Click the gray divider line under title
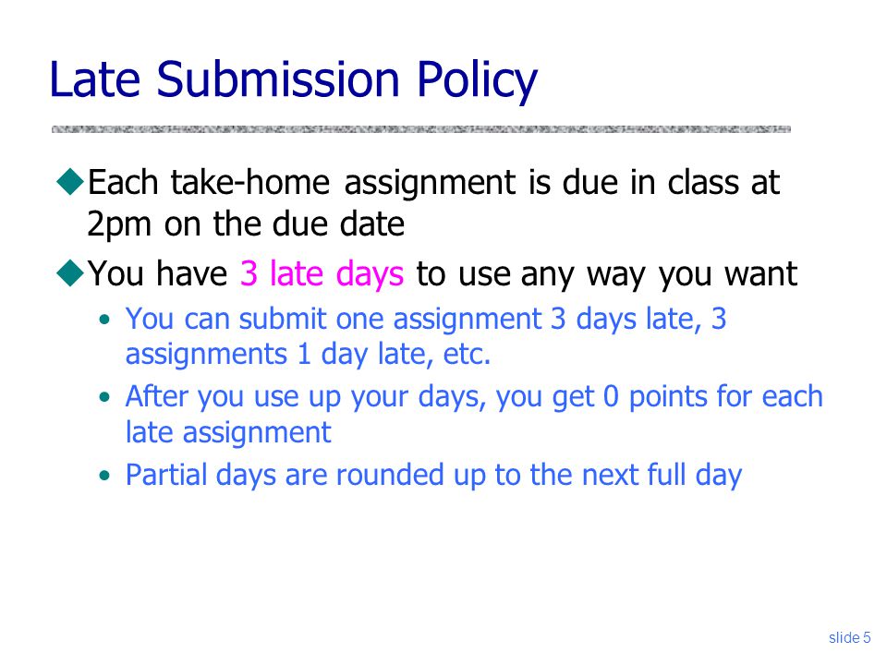887x665 pixels. pyautogui.click(x=421, y=129)
